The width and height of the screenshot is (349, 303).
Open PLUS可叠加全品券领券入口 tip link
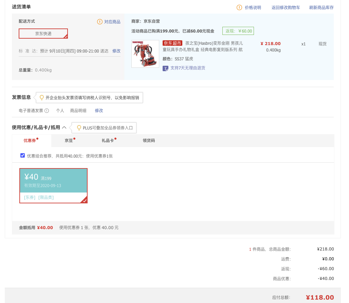tap(108, 128)
